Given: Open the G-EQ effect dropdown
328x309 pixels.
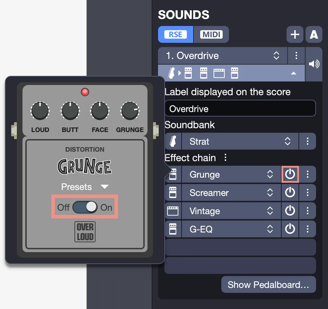Looking at the screenshot, I should (x=231, y=229).
